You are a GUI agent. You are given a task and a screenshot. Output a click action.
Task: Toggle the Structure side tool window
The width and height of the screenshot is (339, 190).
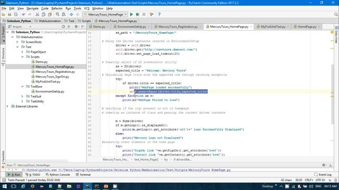coord(3,57)
